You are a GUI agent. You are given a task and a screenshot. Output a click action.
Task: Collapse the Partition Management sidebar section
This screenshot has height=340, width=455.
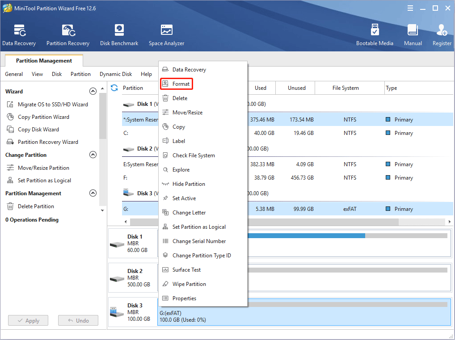(93, 193)
